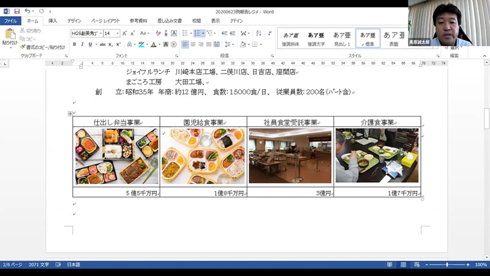Clear all formatting with the eraser icon
This screenshot has width=490, height=276.
pos(158,33)
